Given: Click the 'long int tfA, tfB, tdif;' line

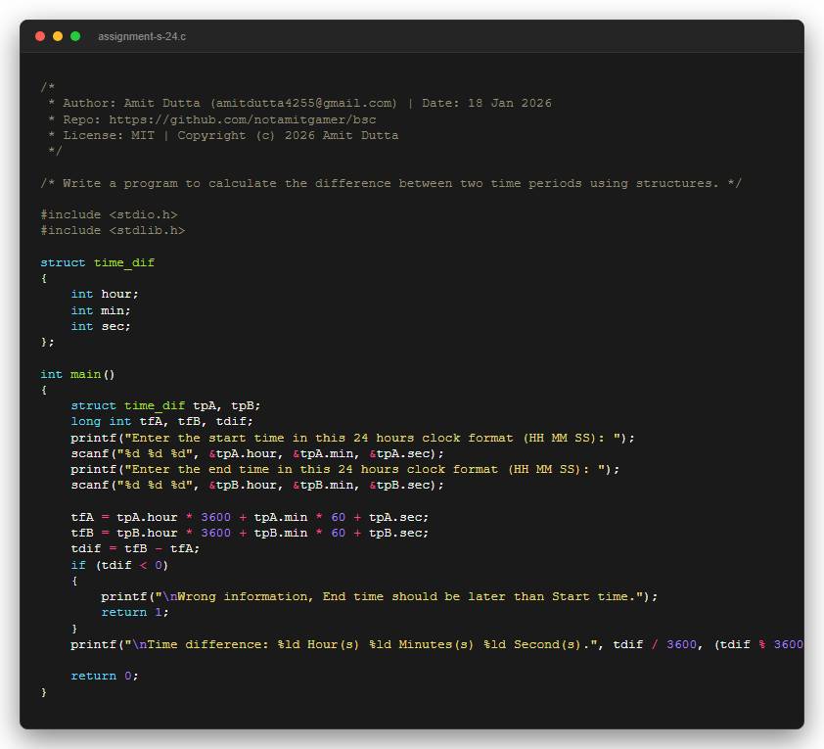Looking at the screenshot, I should coord(161,422).
